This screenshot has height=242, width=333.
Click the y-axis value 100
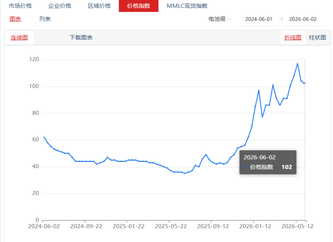tap(34, 86)
